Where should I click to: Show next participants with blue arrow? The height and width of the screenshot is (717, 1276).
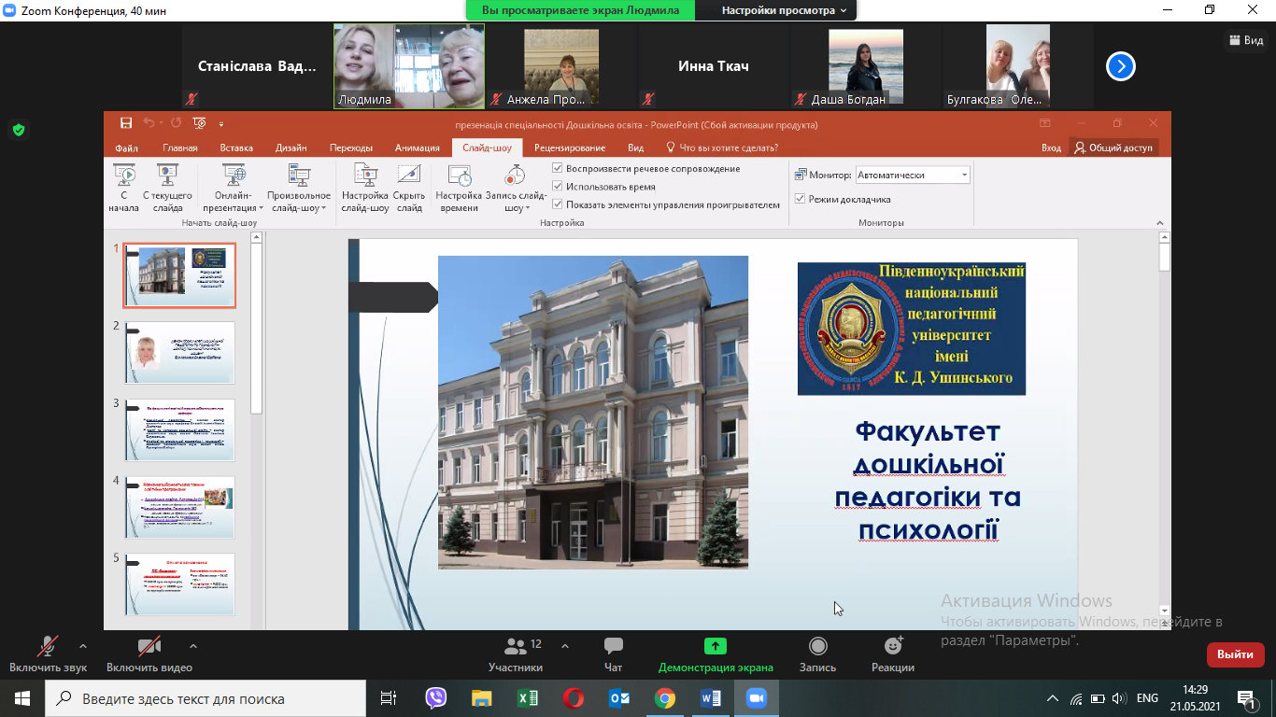click(x=1120, y=66)
